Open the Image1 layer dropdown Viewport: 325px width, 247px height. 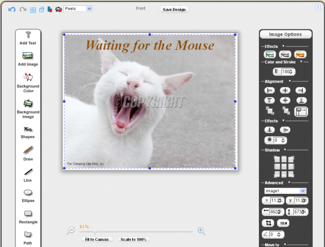click(285, 191)
